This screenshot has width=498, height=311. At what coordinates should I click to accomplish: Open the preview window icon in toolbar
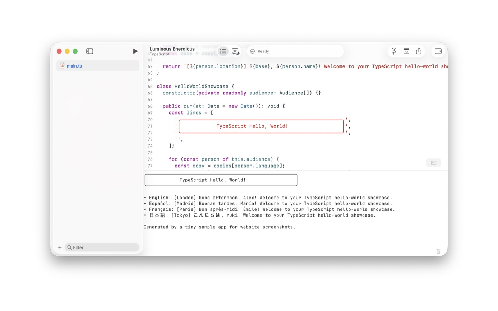click(406, 51)
